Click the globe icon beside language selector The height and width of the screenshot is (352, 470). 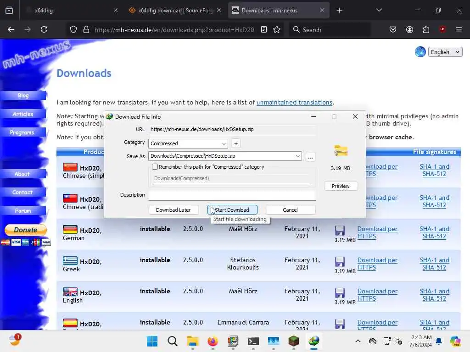[x=420, y=52]
